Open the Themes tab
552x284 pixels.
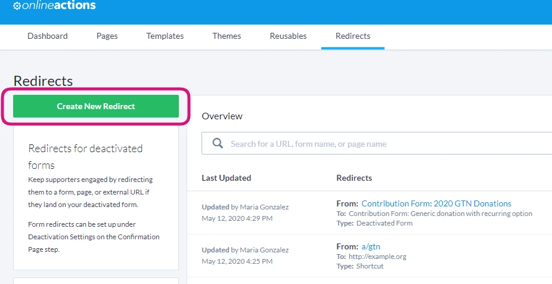(227, 36)
